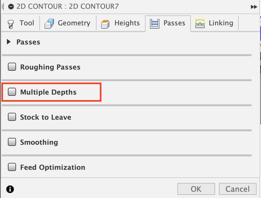The width and height of the screenshot is (261, 198).
Task: Enable Roughing Passes
Action: click(12, 67)
